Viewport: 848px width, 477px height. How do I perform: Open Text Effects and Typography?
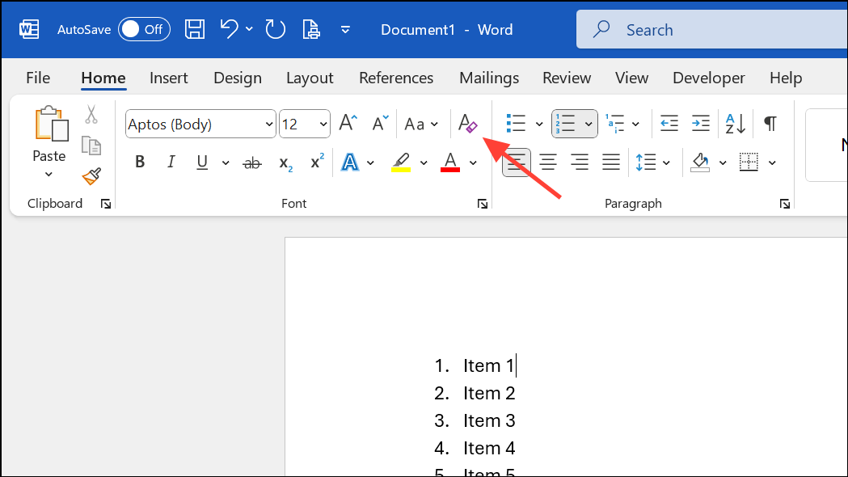tap(349, 162)
